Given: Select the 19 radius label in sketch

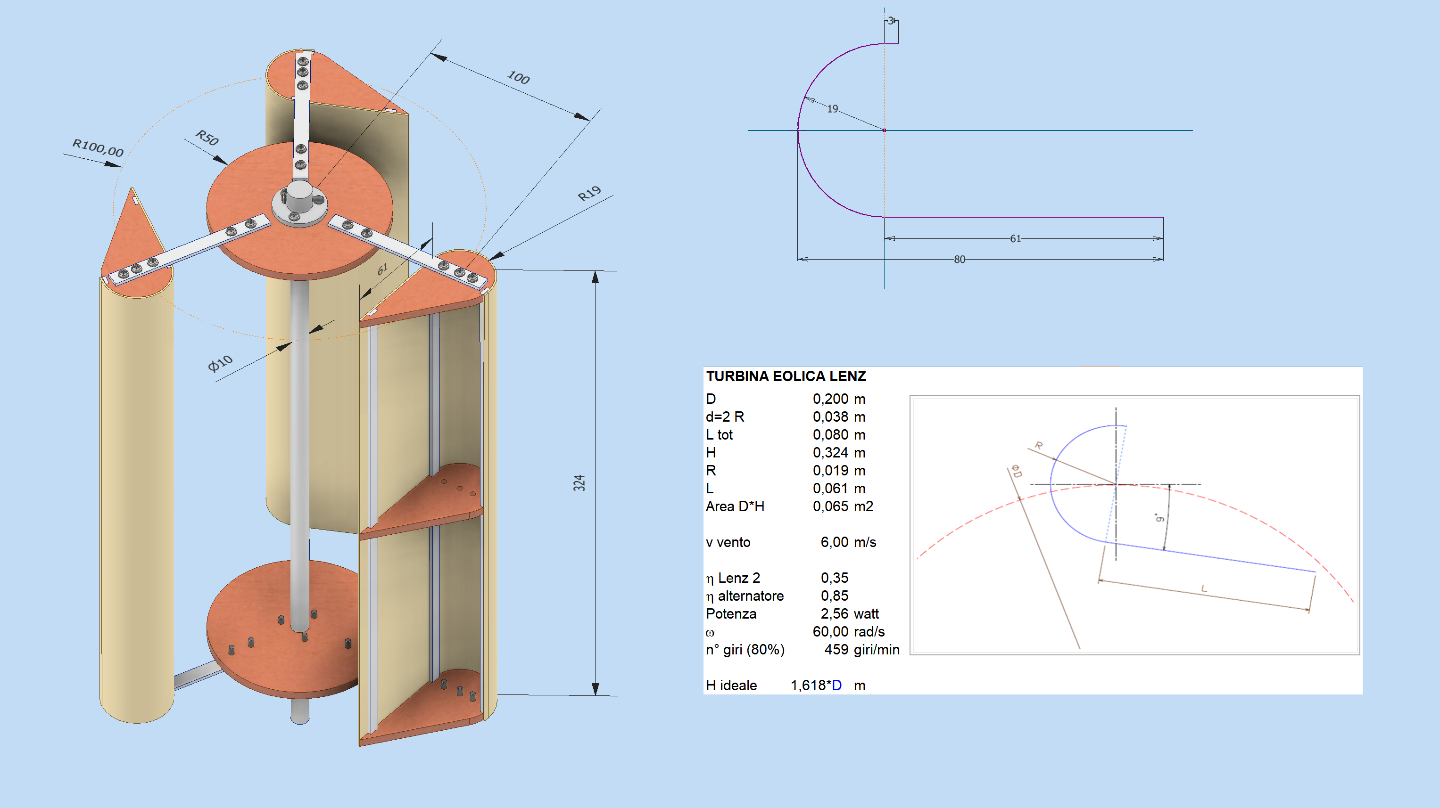Looking at the screenshot, I should coord(832,109).
